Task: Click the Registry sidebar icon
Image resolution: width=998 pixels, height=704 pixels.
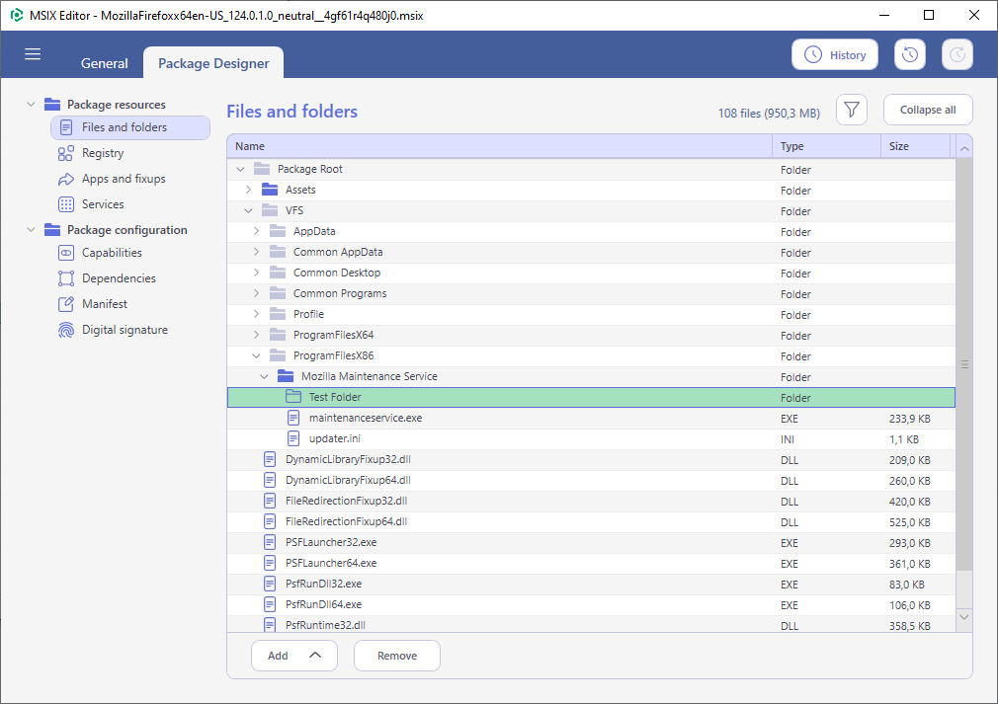Action: click(65, 153)
